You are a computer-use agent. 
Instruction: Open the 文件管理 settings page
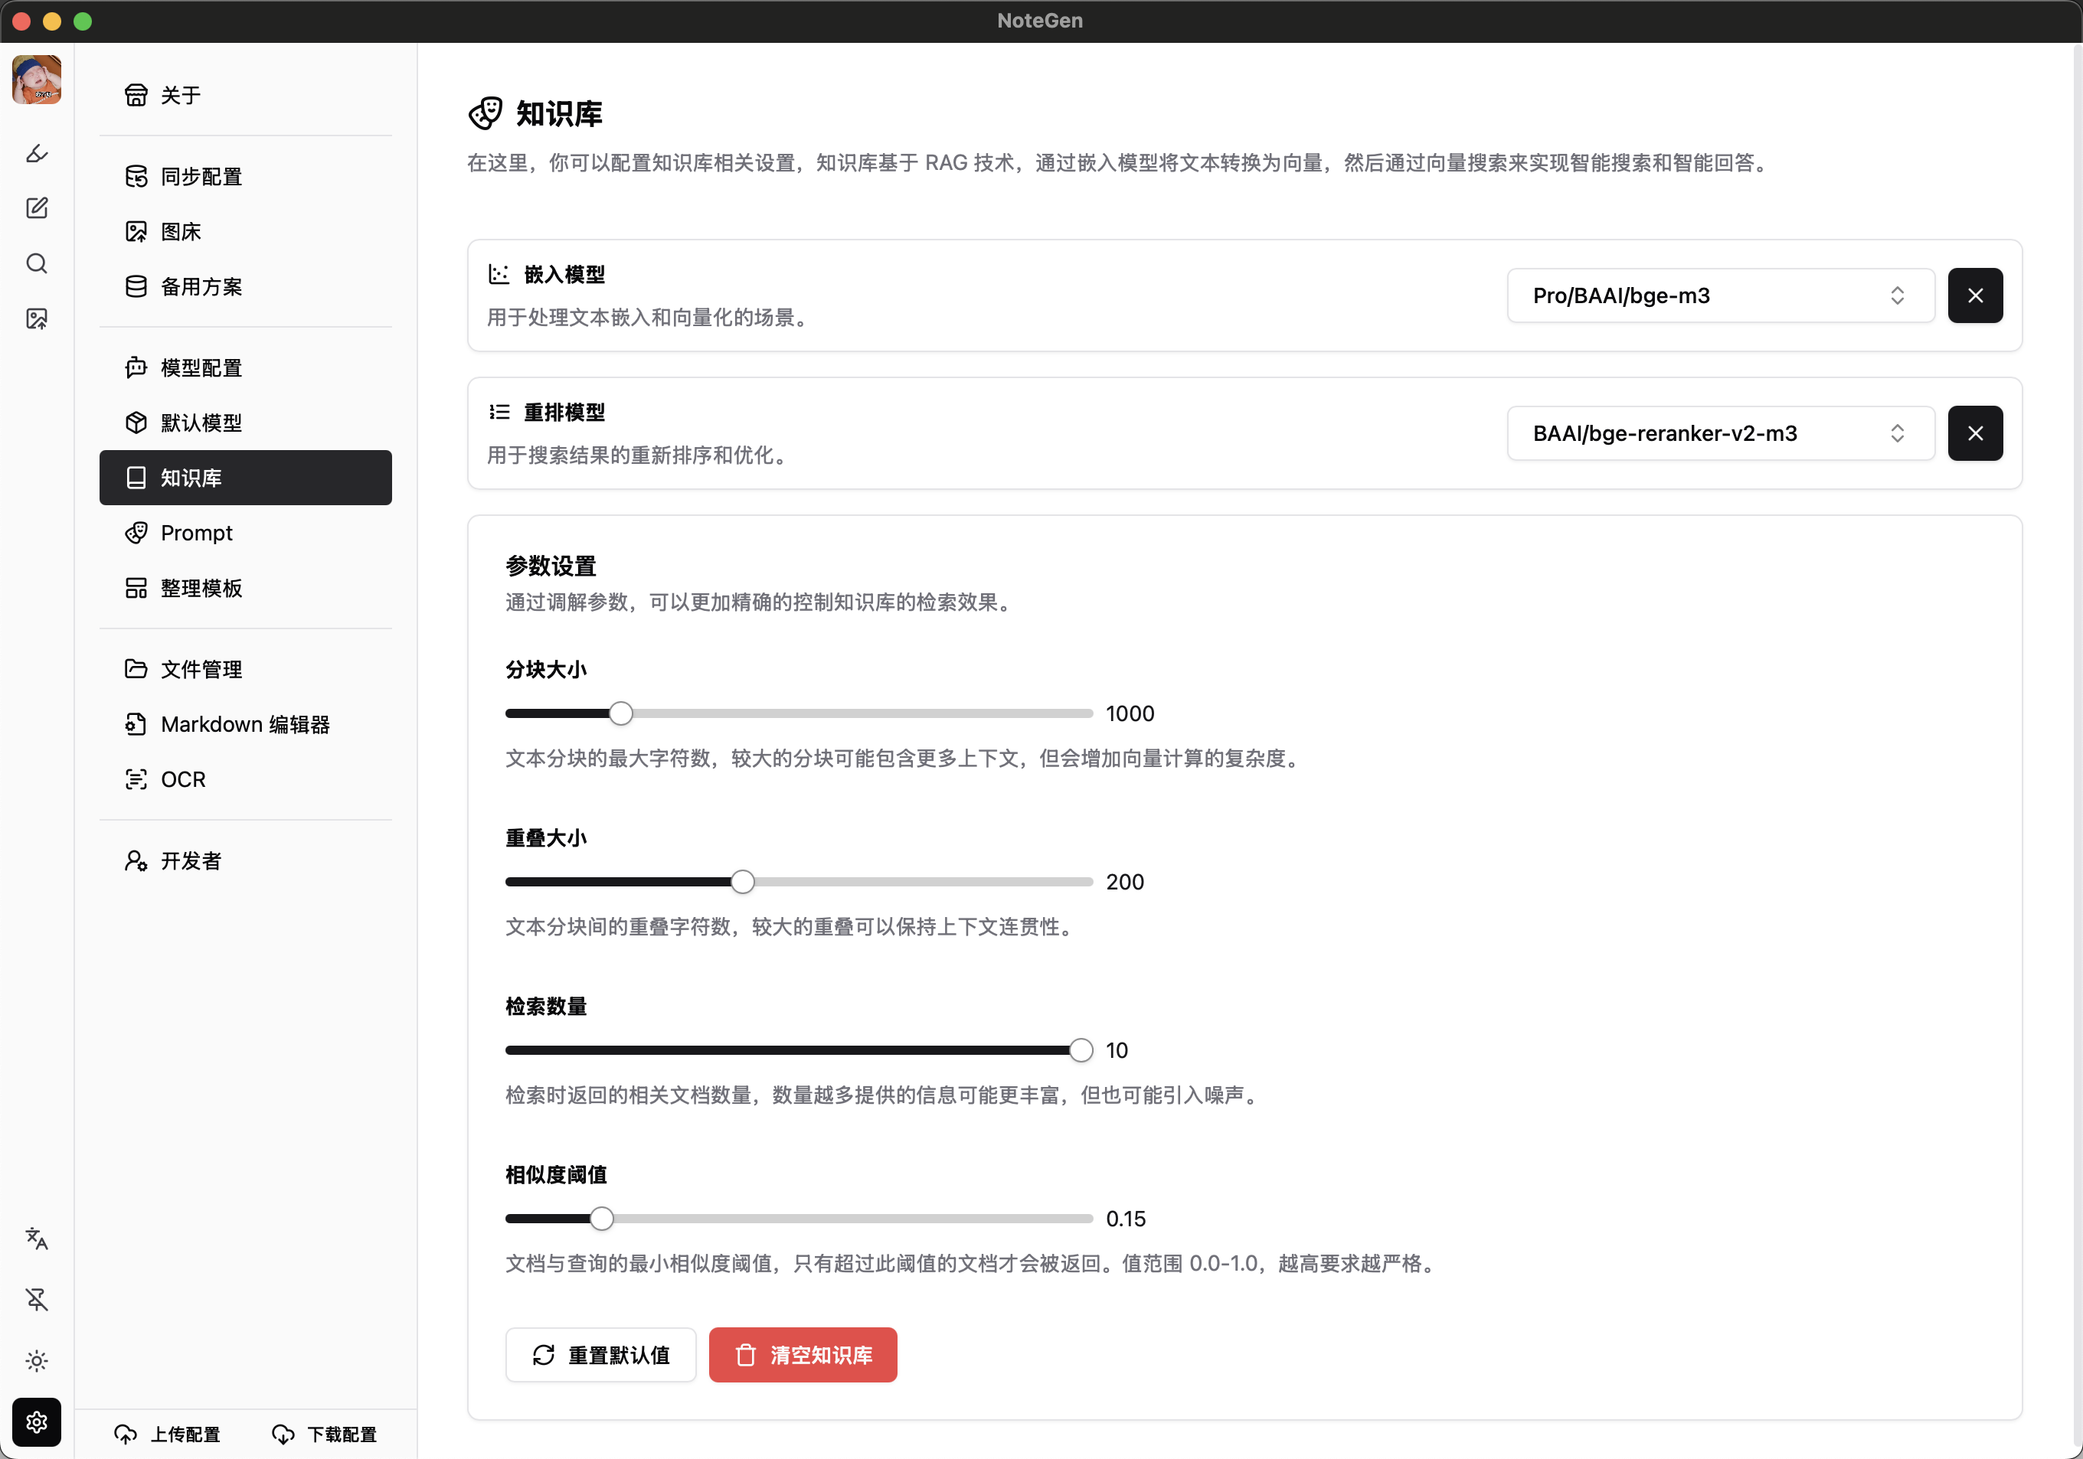point(245,669)
